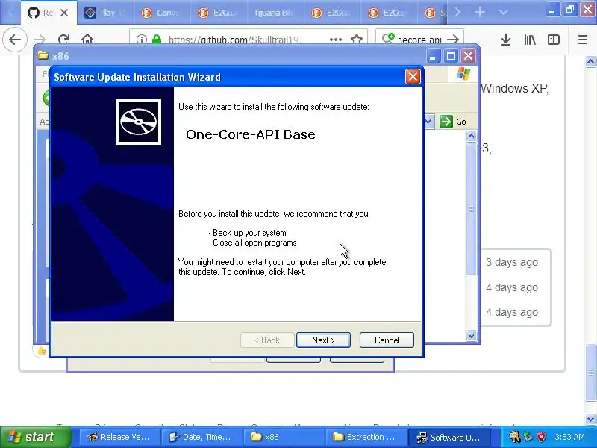Switch to Extraction taskbar button

coord(366,437)
